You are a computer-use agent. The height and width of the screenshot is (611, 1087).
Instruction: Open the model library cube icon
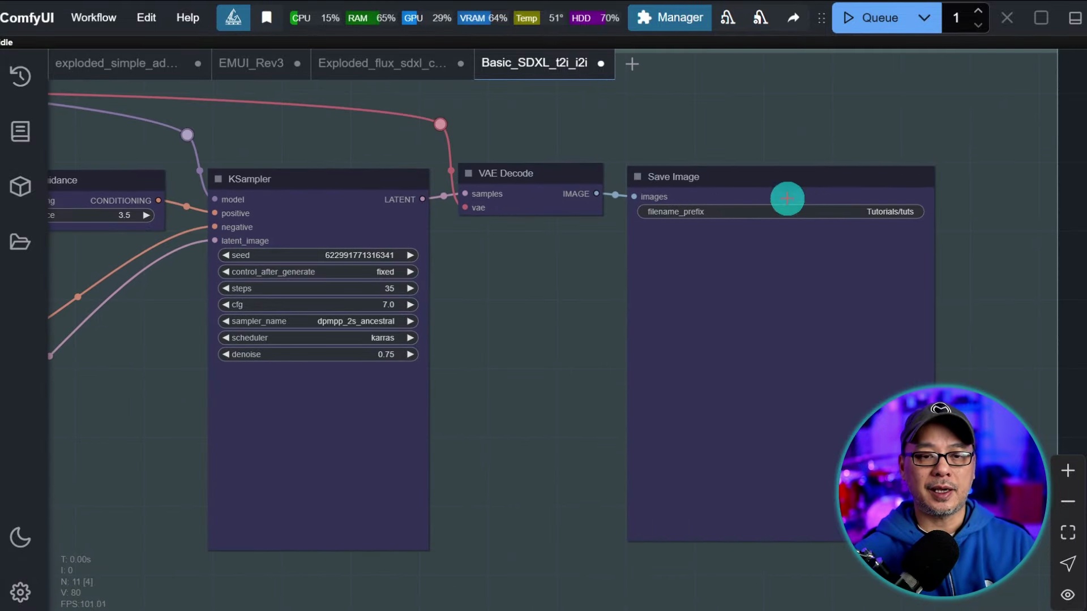(20, 186)
